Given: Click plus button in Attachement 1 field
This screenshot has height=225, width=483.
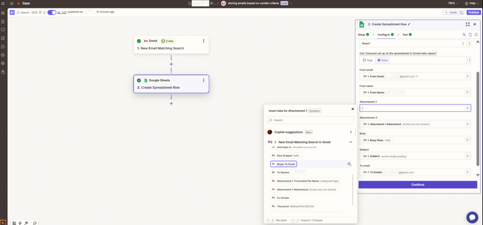Looking at the screenshot, I should 467,108.
